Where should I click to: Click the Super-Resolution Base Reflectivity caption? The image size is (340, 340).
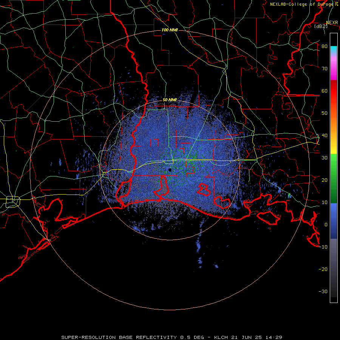pos(172,337)
